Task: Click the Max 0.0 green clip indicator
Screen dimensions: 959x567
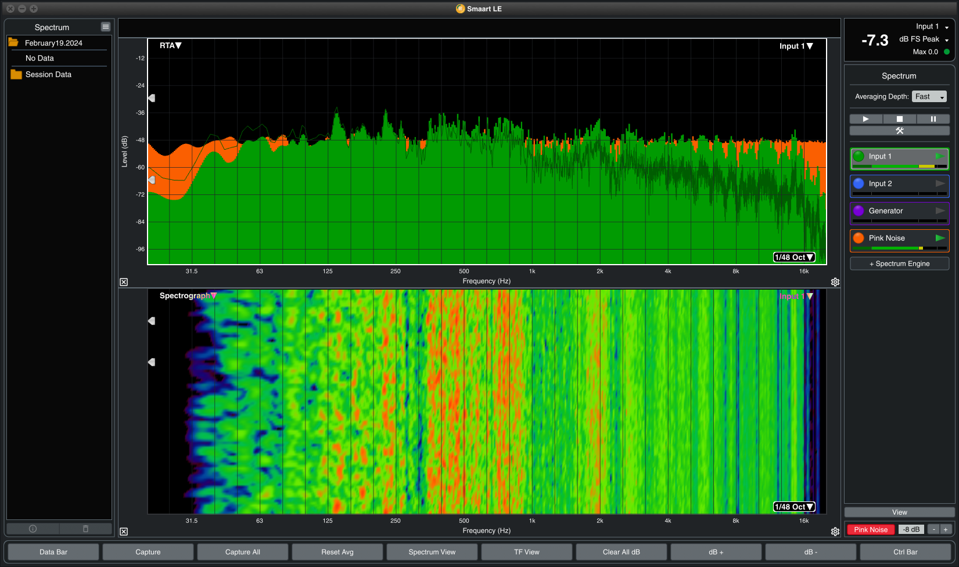Action: [947, 52]
